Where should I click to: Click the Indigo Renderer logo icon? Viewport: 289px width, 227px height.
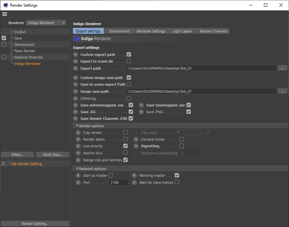tap(77, 39)
